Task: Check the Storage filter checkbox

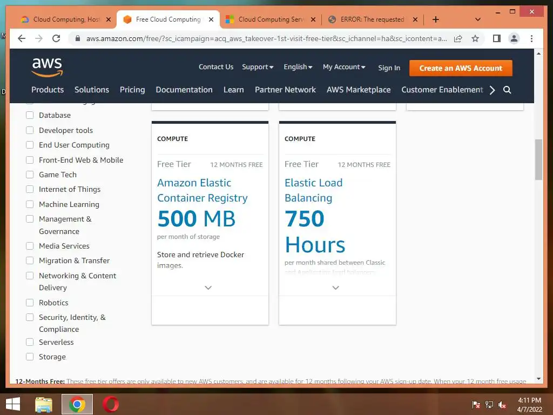Action: click(30, 357)
